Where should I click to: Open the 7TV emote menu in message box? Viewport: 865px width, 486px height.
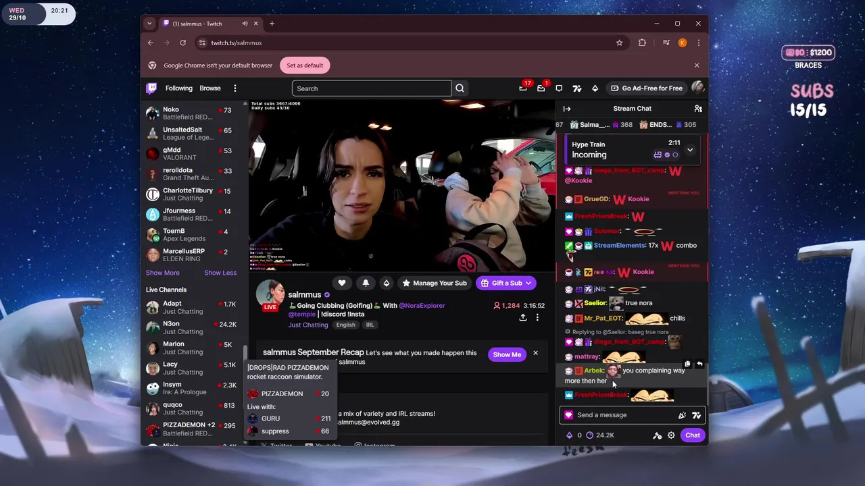[696, 415]
